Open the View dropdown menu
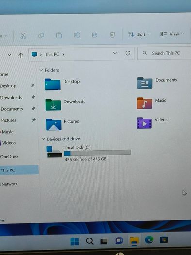The image size is (191, 255). click(x=172, y=34)
